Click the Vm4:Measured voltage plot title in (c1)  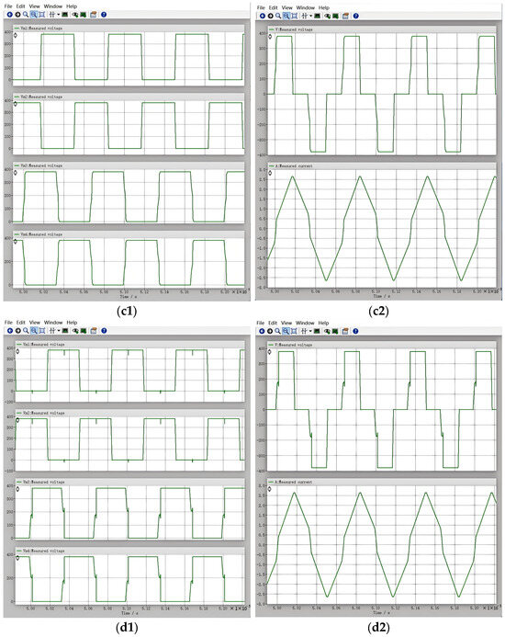coord(41,234)
